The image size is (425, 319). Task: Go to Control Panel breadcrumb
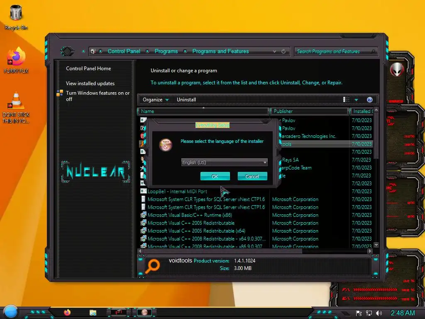coord(124,51)
